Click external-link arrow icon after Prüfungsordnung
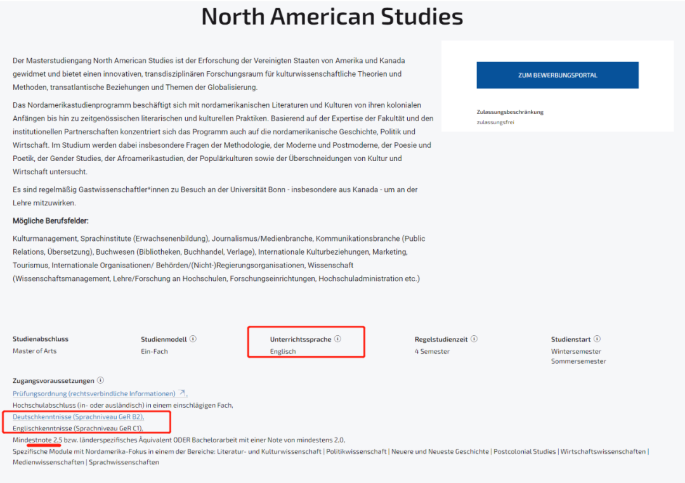This screenshot has height=483, width=685. 182,394
